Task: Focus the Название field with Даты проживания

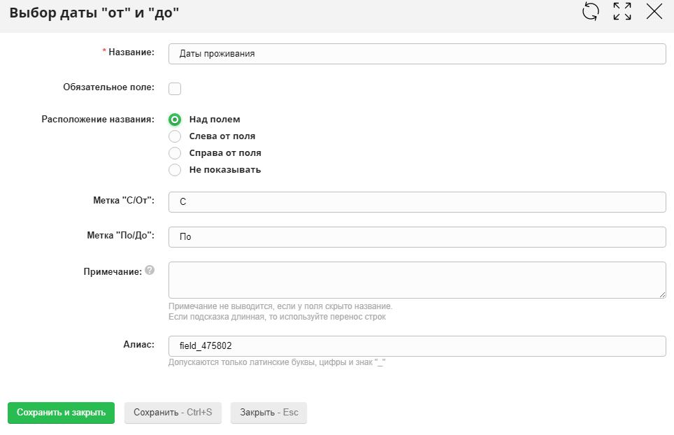Action: coord(417,53)
